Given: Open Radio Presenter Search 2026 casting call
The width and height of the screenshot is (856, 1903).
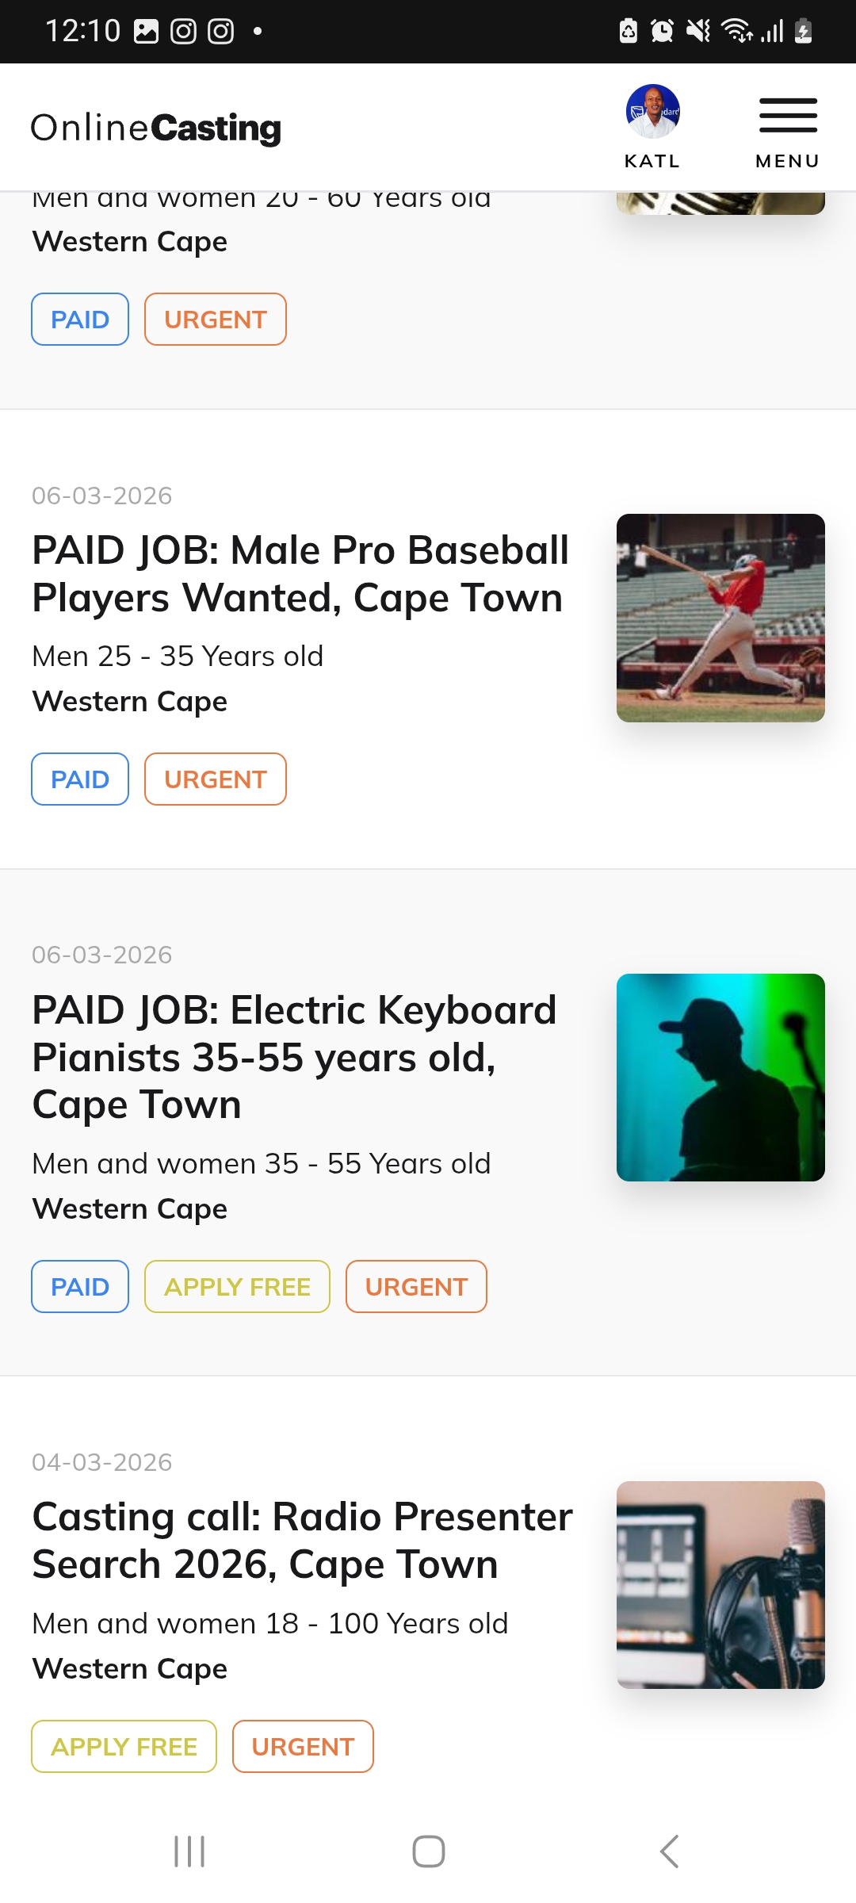Looking at the screenshot, I should pos(302,1541).
